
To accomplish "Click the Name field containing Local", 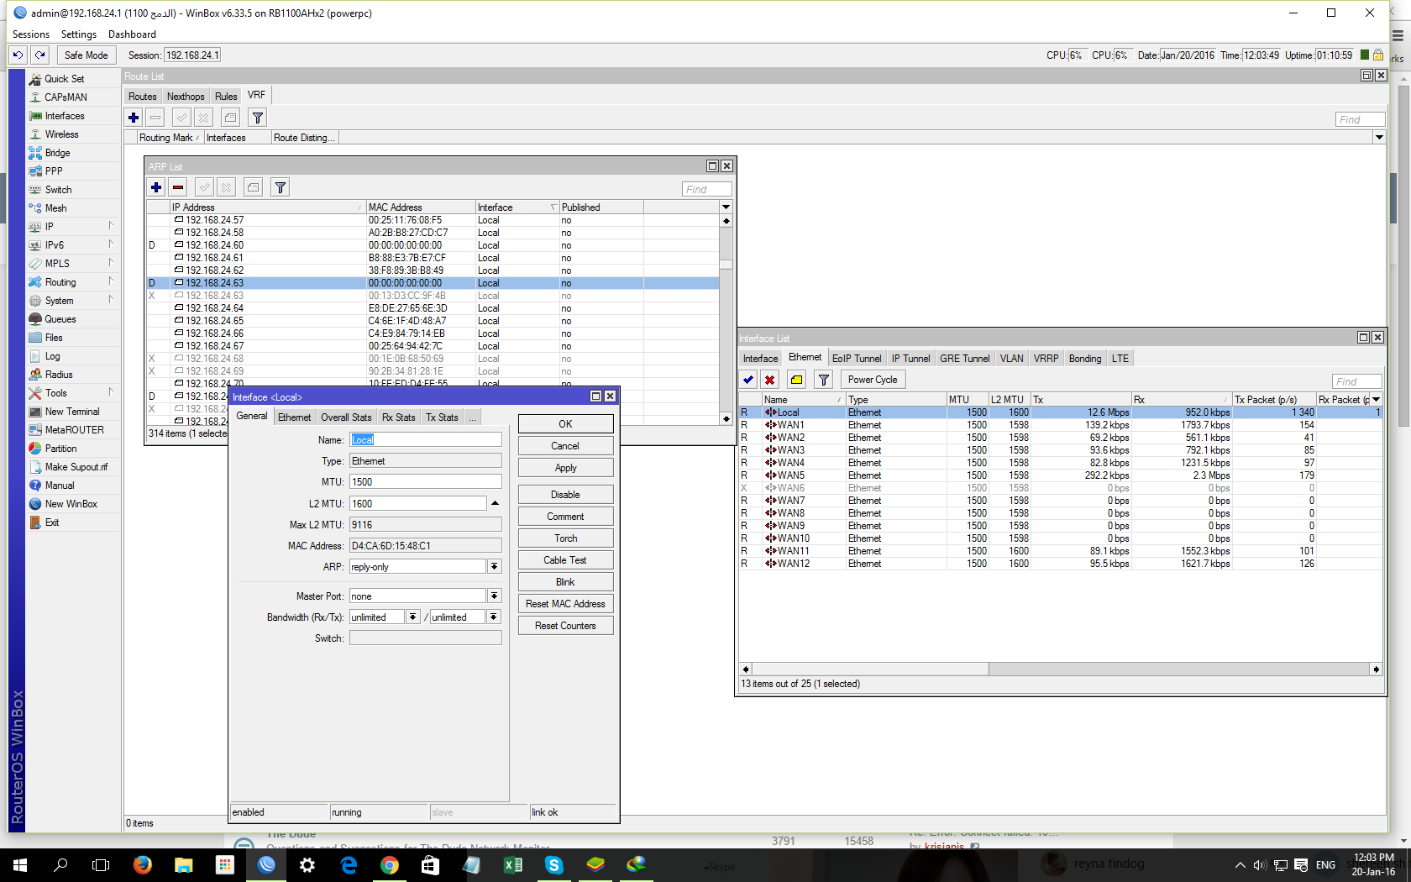I will coord(426,440).
